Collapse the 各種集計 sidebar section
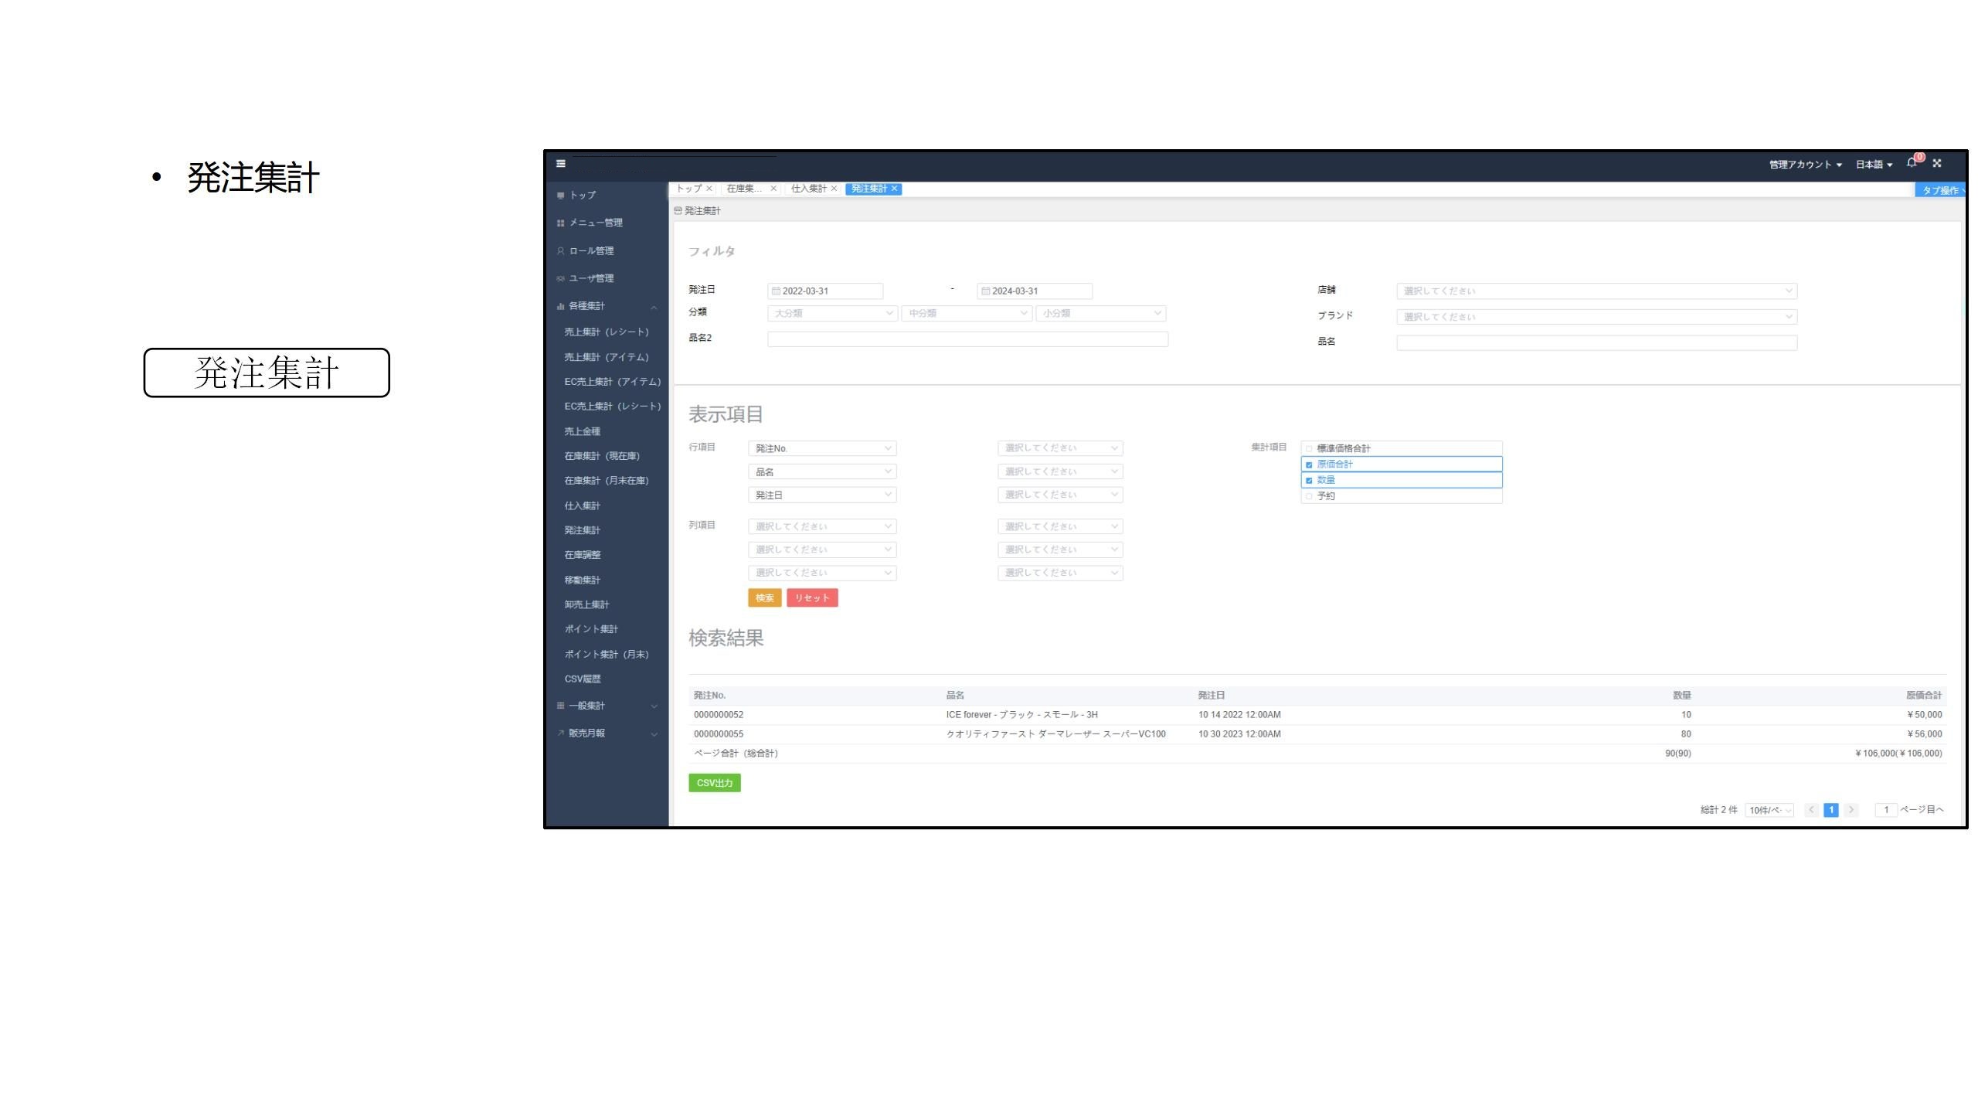The width and height of the screenshot is (1978, 1113). point(654,307)
